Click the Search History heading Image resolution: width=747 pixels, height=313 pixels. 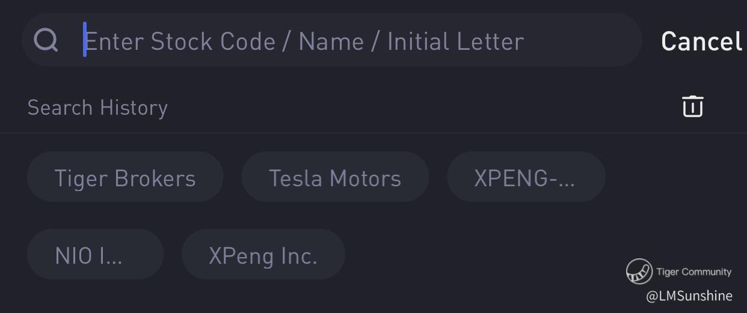[97, 108]
